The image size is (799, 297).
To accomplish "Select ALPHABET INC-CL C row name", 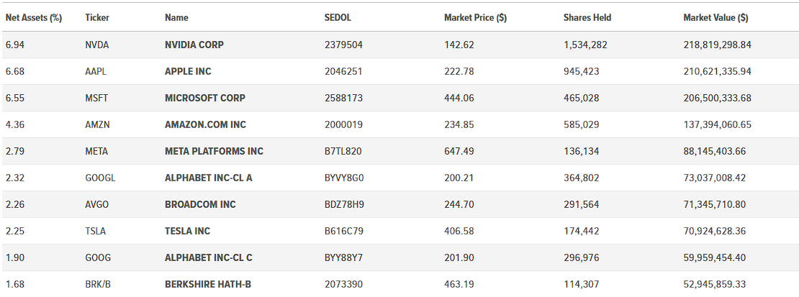I will pyautogui.click(x=209, y=257).
